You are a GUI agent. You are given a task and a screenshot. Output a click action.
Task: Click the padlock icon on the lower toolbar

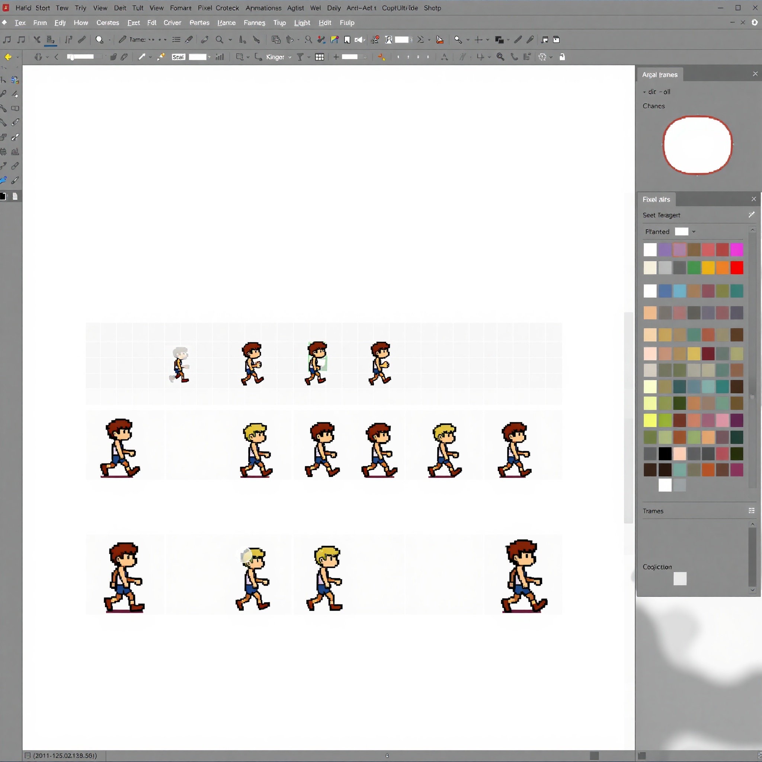pos(563,57)
